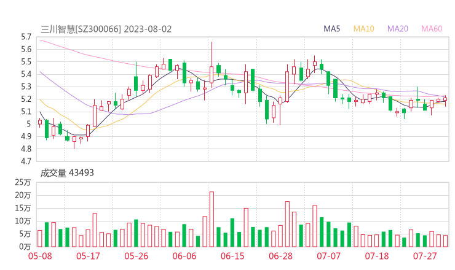Select the last volume bar on the right
Viewport: 455px width, 270px height.
coord(445,241)
